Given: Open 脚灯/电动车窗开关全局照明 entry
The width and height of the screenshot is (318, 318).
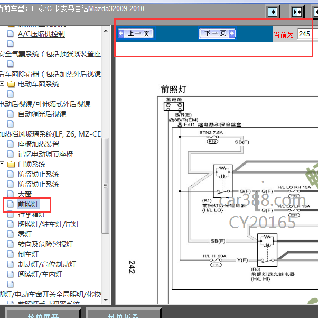Looking at the screenshot, I should click(x=50, y=294).
